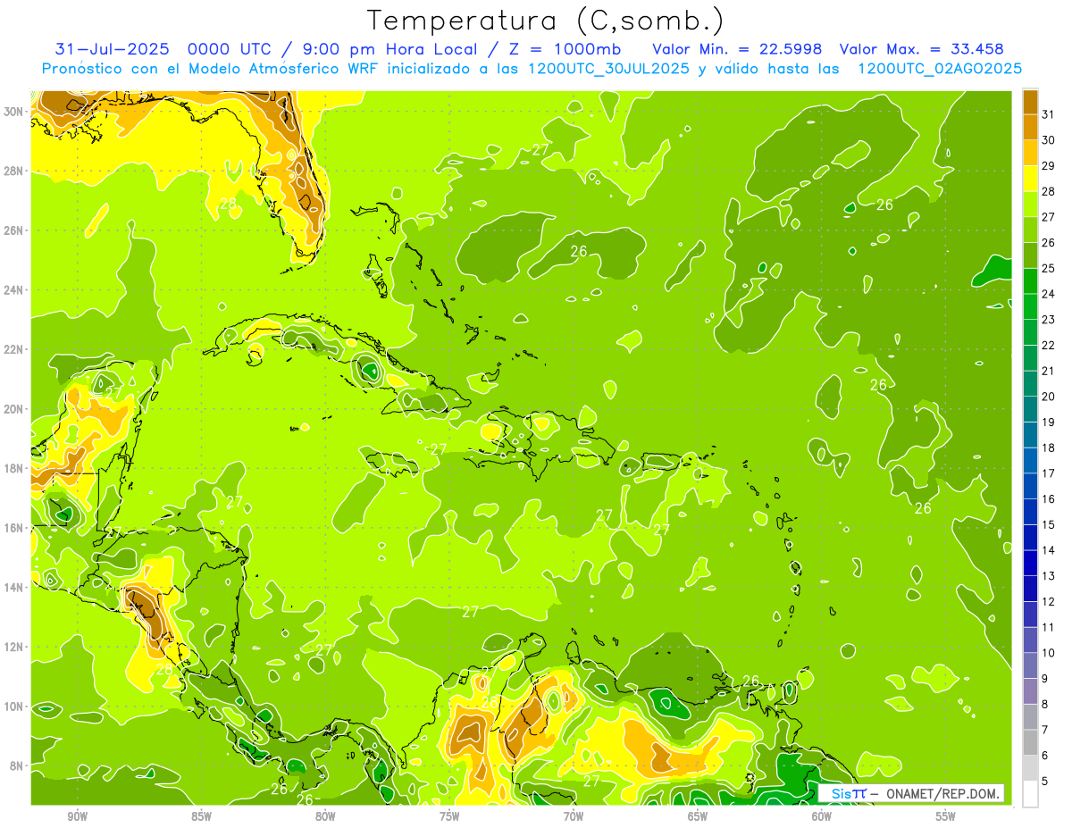
Task: Click the top brown swatch above 31
Action: click(x=1030, y=102)
